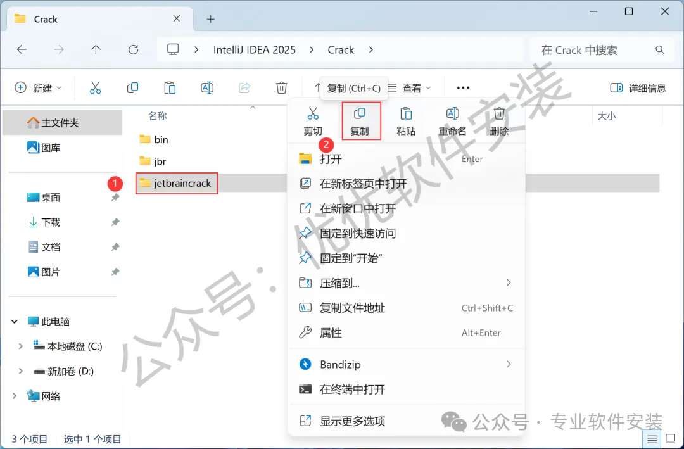Toggle the 详细信息 details pane

click(x=638, y=88)
